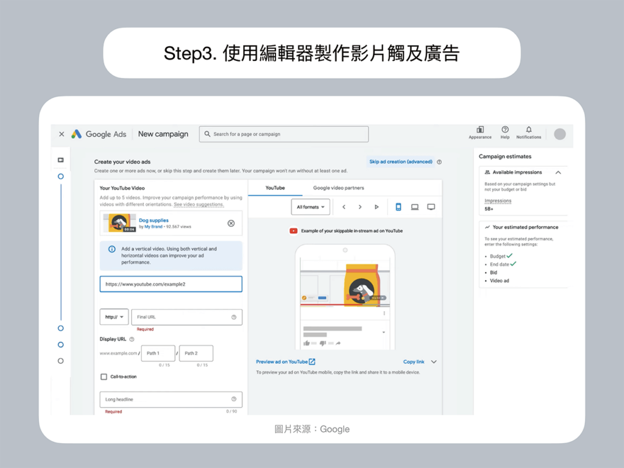Screen dimensions: 624x468
Task: Click the Display URL help icon
Action: coord(132,339)
